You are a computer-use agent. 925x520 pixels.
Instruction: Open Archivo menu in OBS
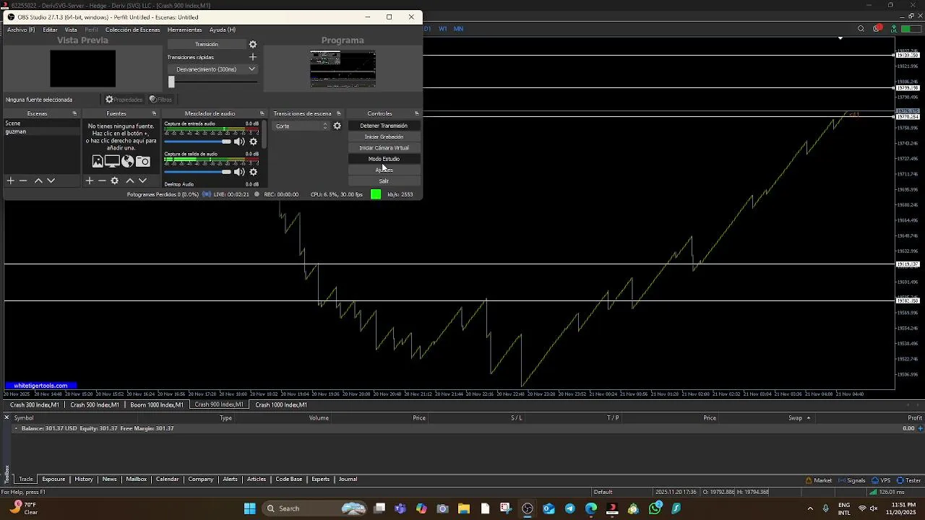point(21,30)
